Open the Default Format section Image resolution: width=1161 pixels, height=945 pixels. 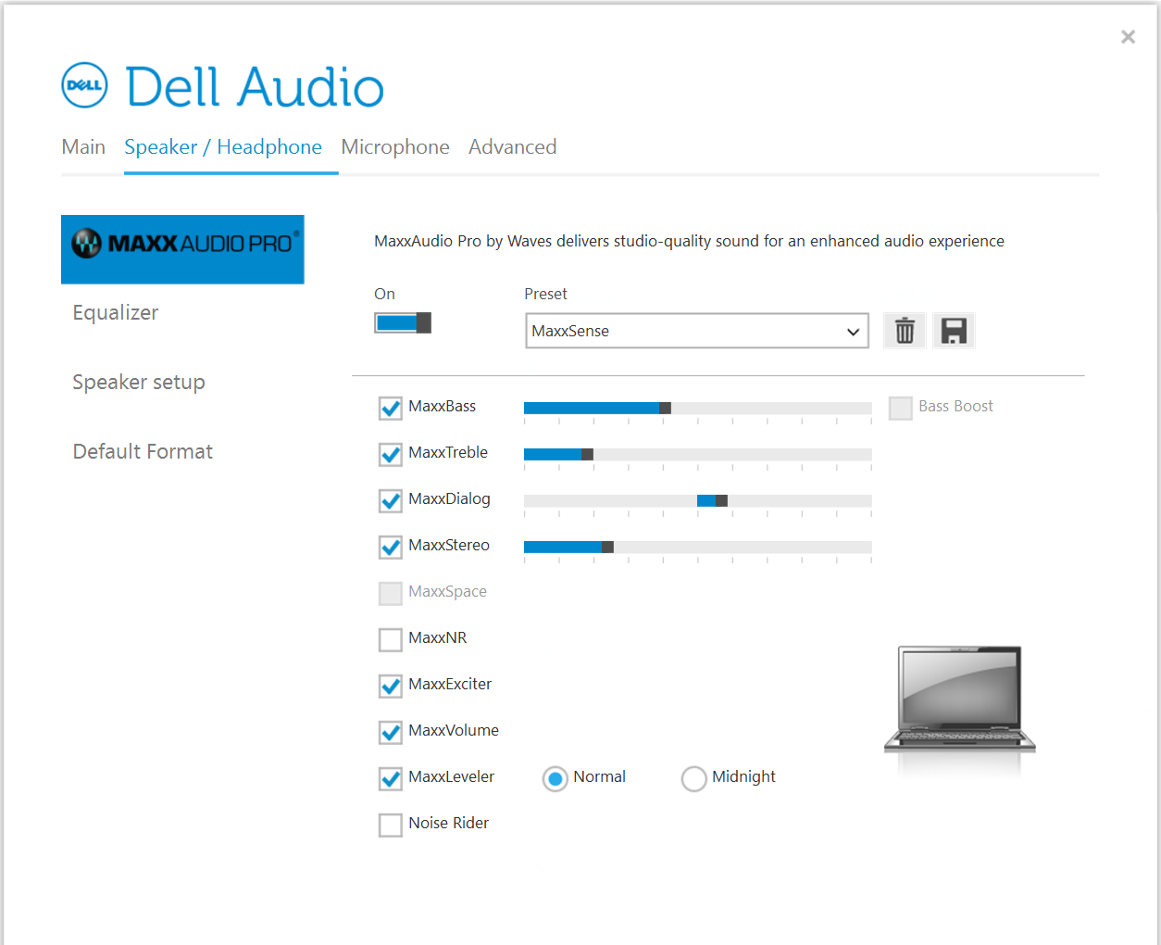click(x=143, y=452)
